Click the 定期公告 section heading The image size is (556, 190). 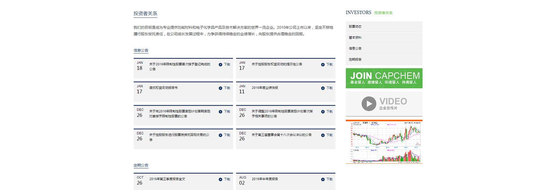(x=141, y=165)
